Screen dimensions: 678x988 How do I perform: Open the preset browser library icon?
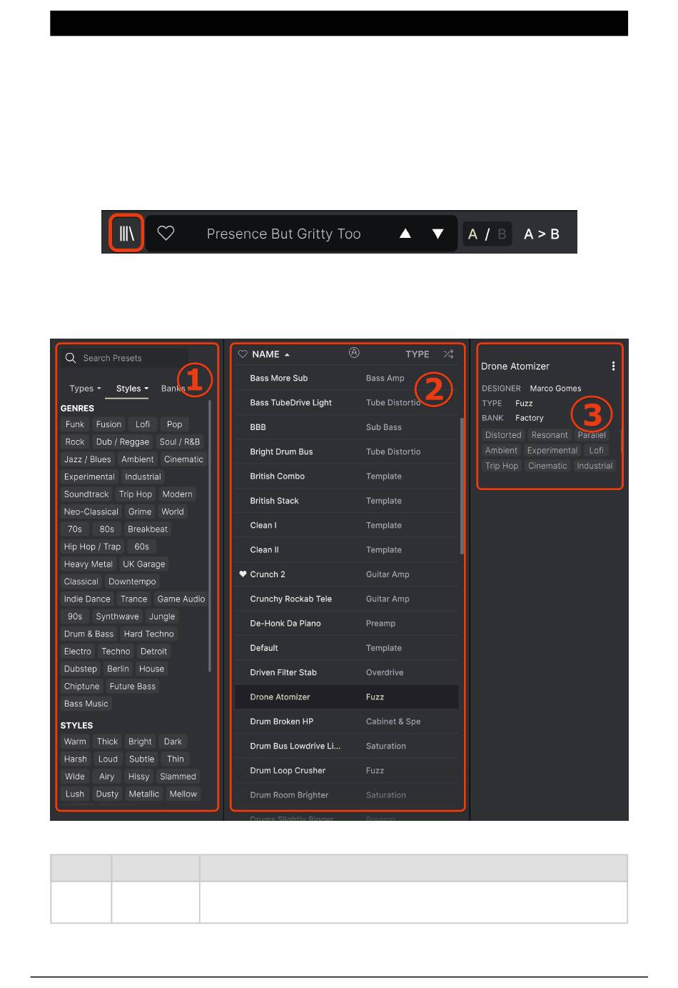126,233
